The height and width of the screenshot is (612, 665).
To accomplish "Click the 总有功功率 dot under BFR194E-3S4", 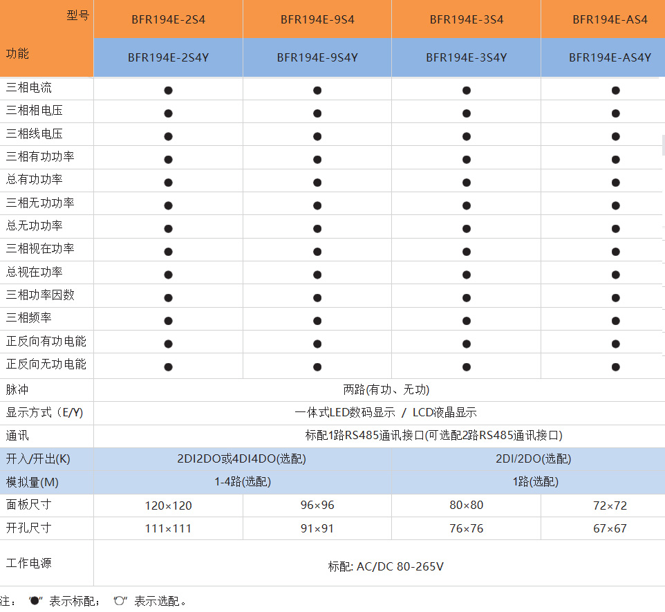I will point(467,183).
